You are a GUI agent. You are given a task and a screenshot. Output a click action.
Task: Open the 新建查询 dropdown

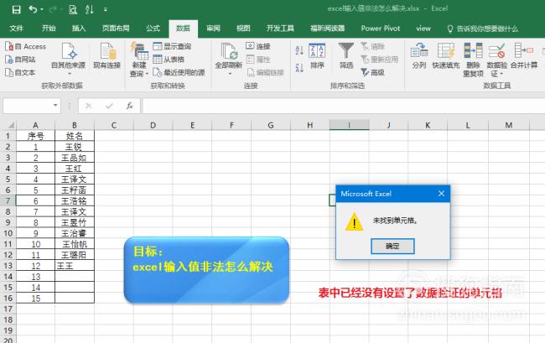point(139,60)
